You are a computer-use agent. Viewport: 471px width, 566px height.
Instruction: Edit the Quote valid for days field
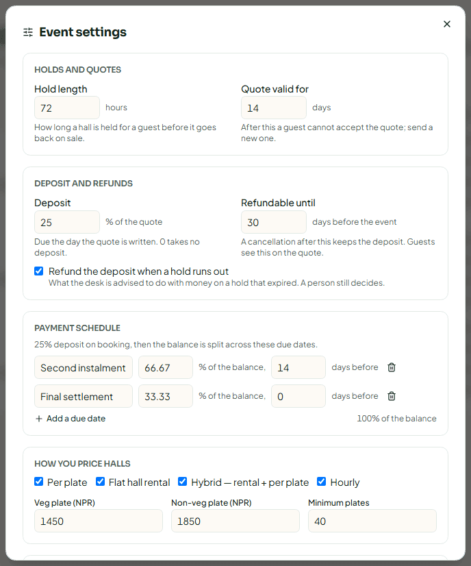[x=274, y=108]
